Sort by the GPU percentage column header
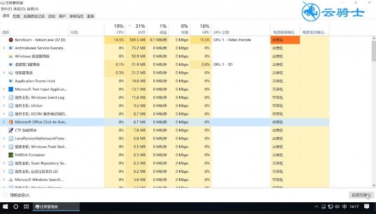Screen dimensions: 376x214 (201, 29)
